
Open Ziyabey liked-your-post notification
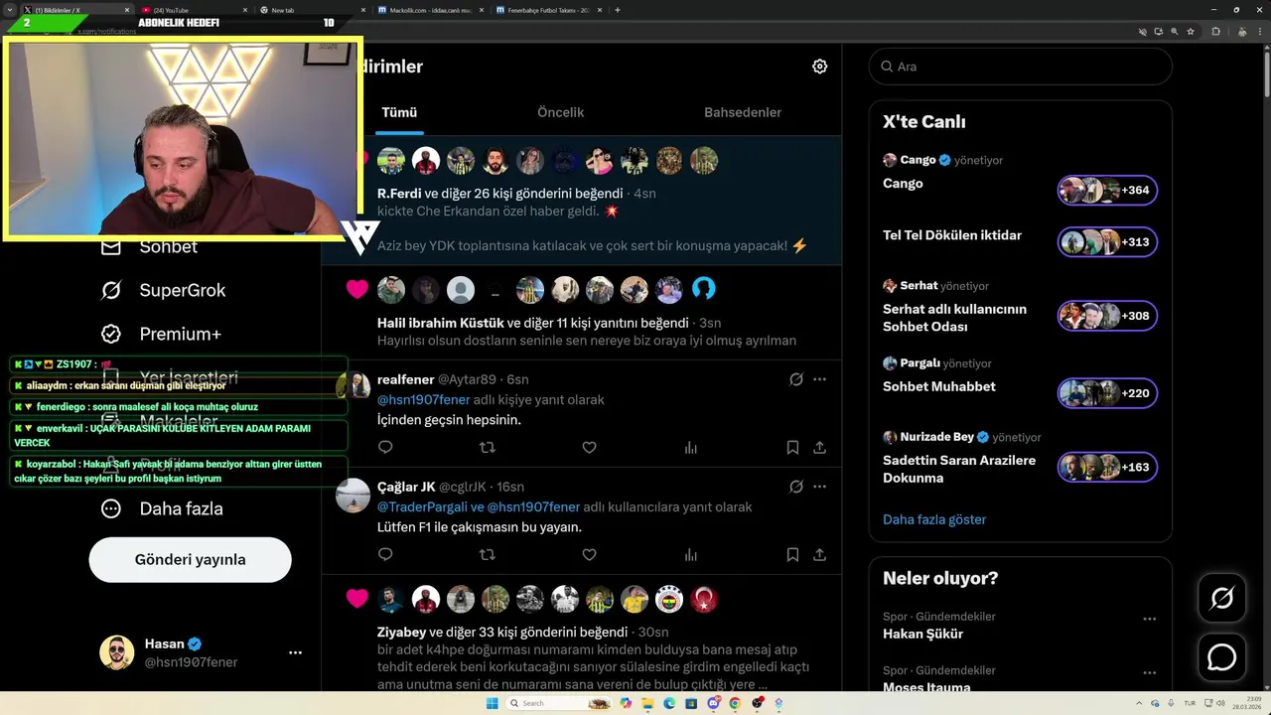(581, 634)
